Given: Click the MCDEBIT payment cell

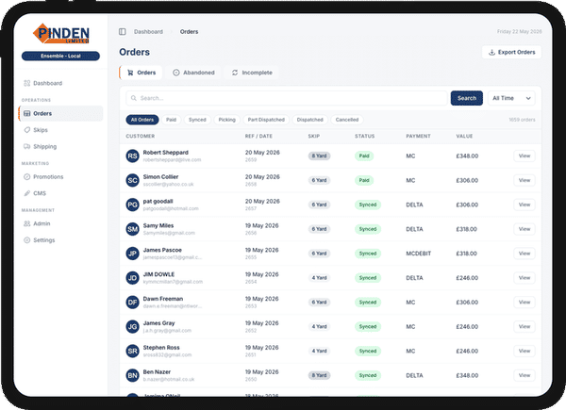Looking at the screenshot, I should (x=418, y=254).
